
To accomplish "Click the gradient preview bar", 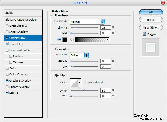I will [x=91, y=40].
